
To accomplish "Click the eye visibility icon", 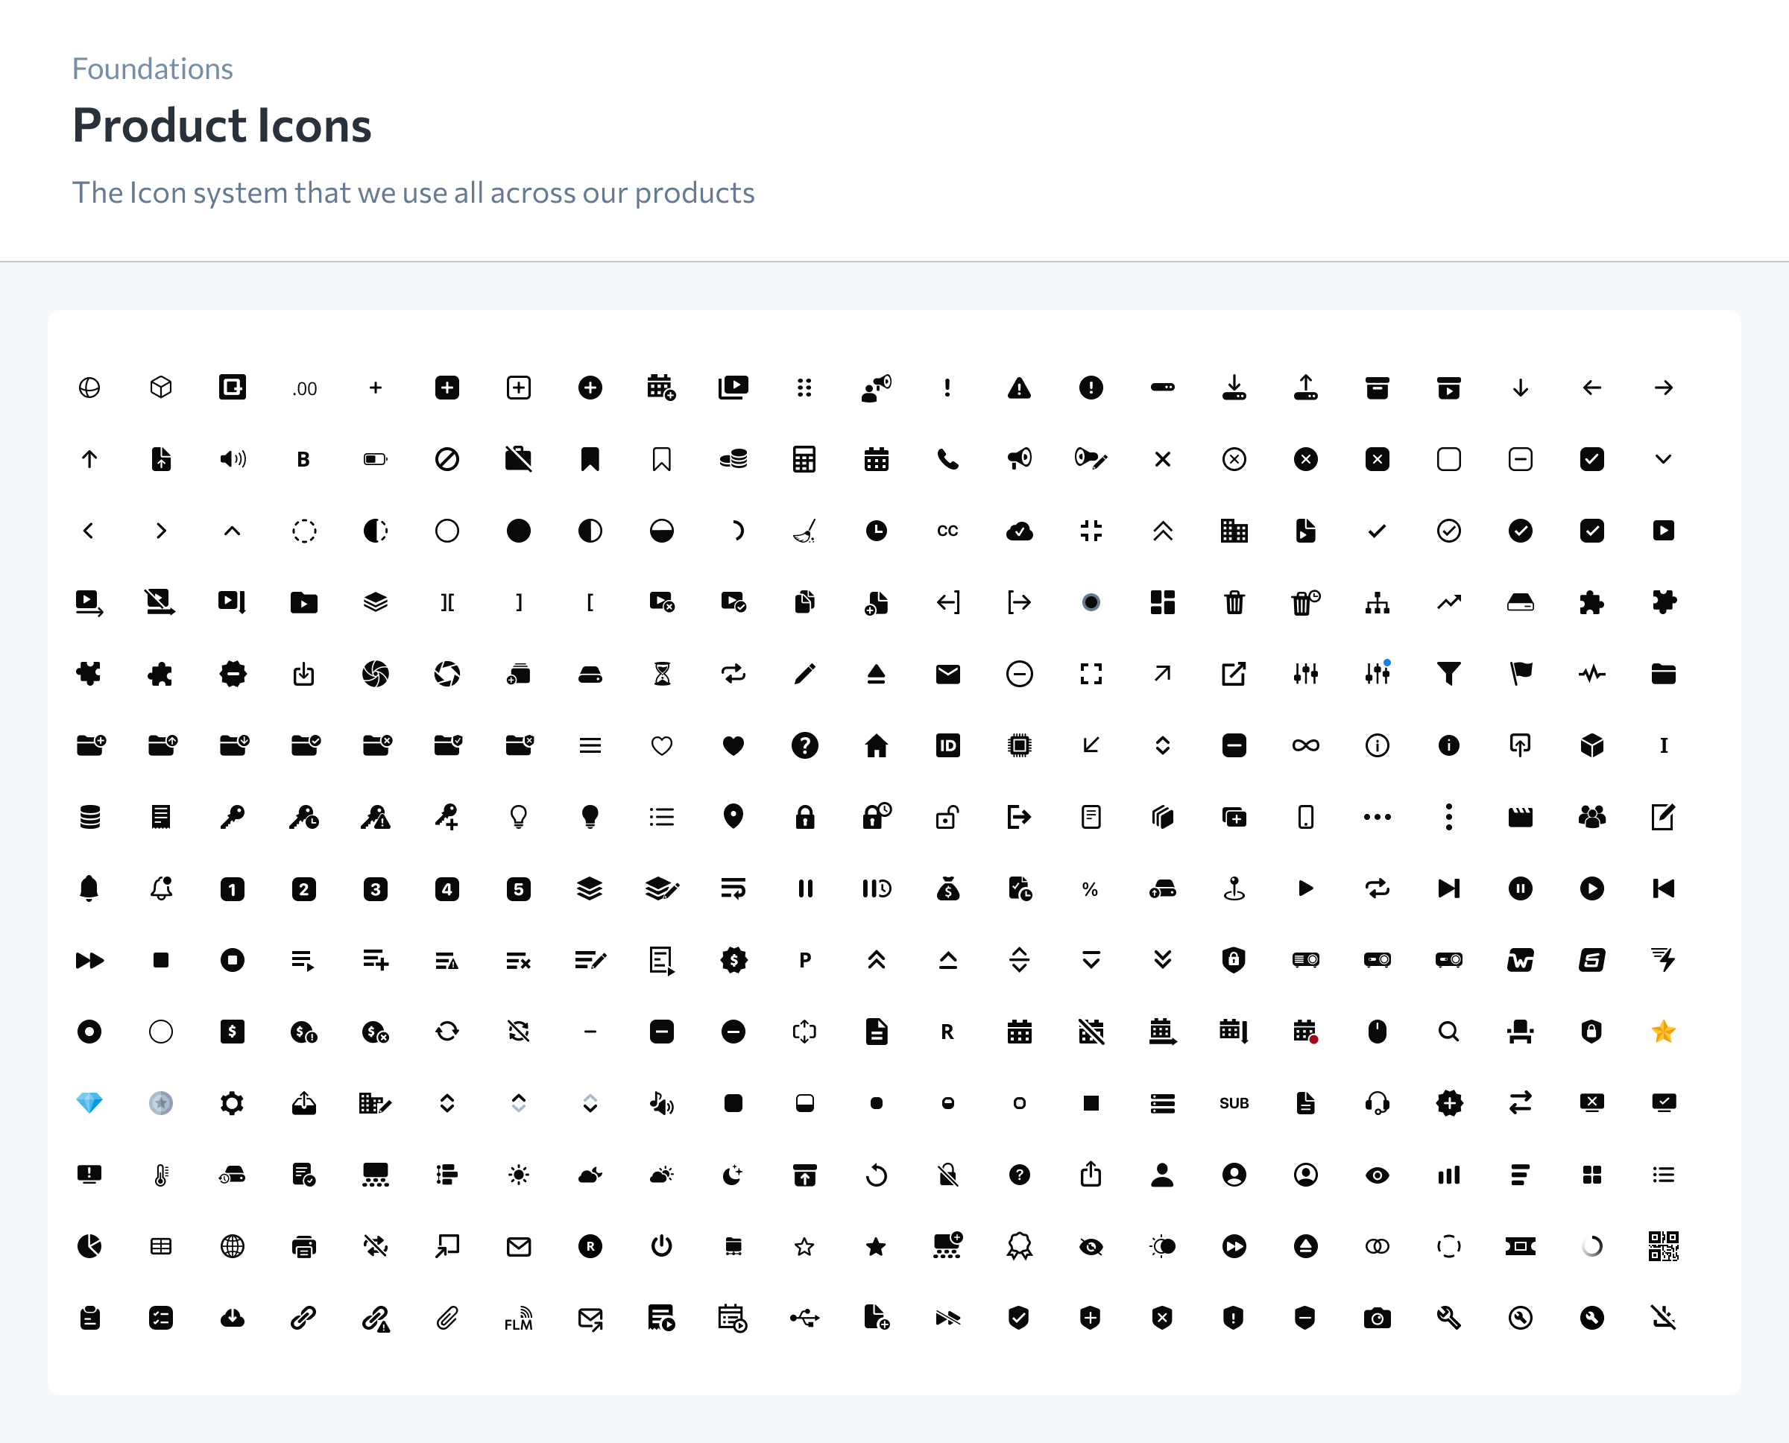I will coord(1377,1175).
